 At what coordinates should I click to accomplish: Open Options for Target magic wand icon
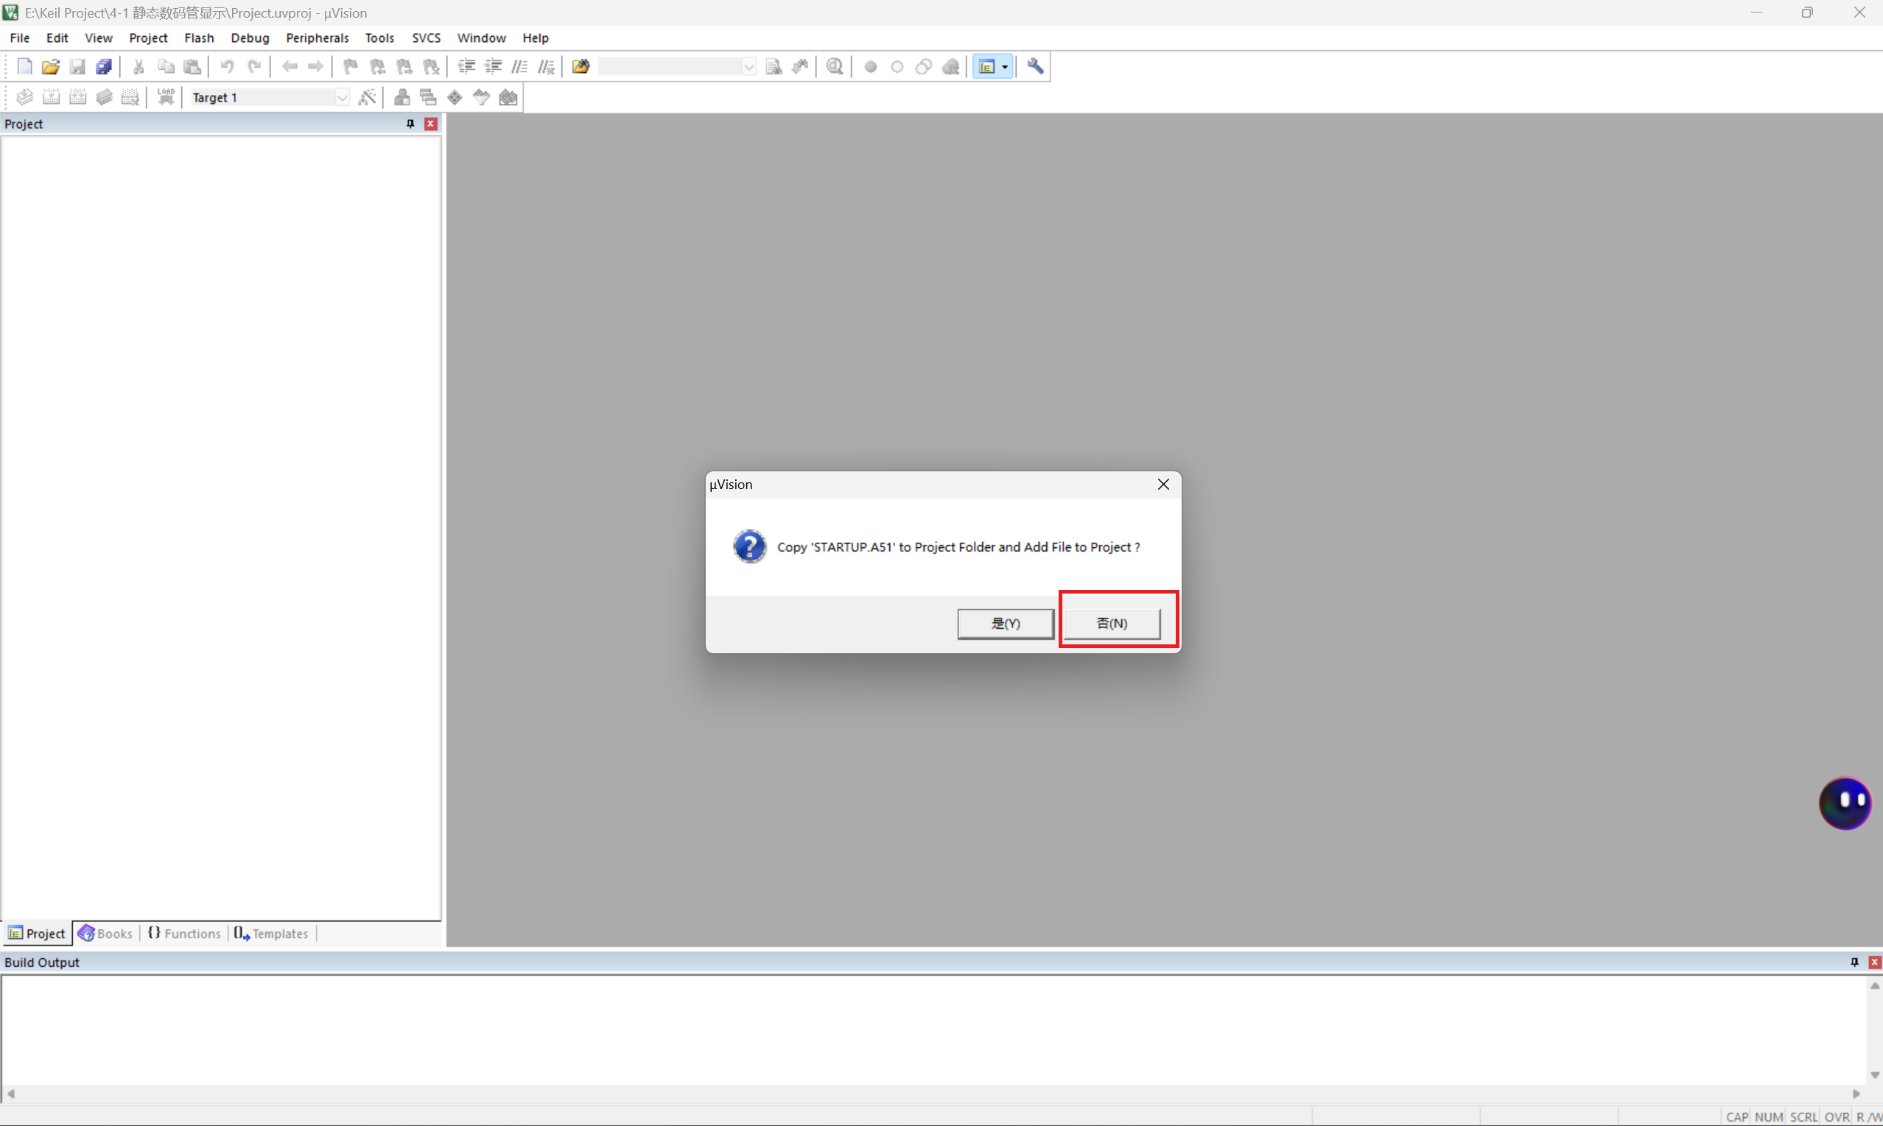368,97
